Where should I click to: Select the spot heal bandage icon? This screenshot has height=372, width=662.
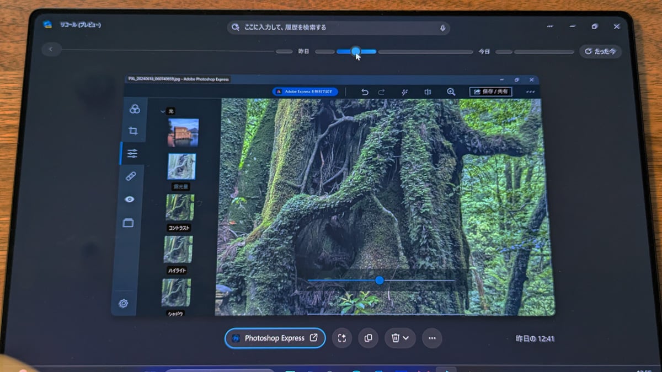pyautogui.click(x=131, y=176)
